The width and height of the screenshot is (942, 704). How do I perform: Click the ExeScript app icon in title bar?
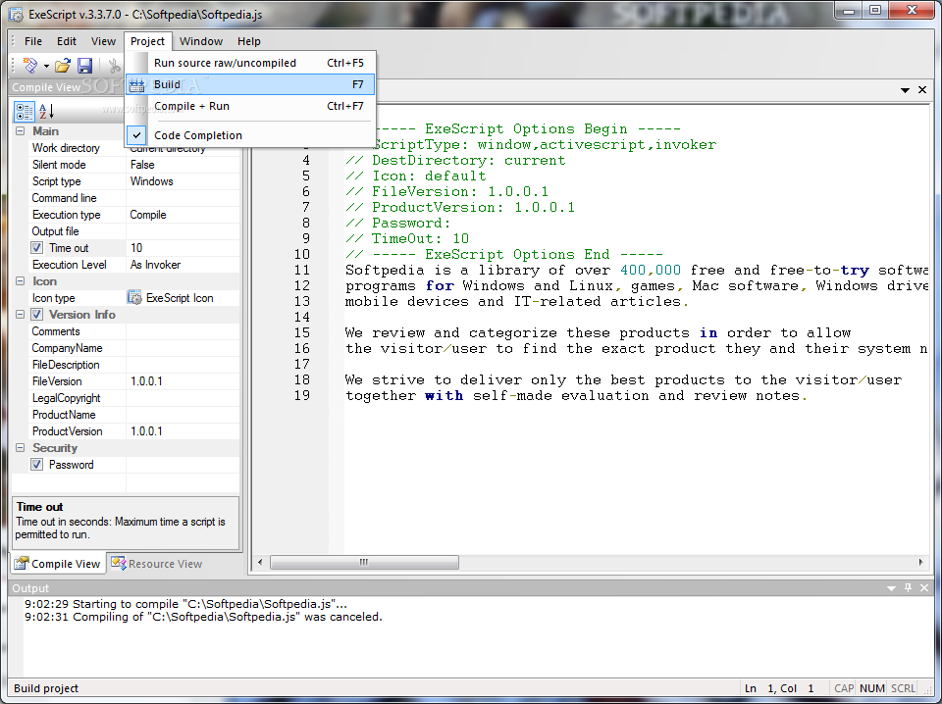point(17,15)
